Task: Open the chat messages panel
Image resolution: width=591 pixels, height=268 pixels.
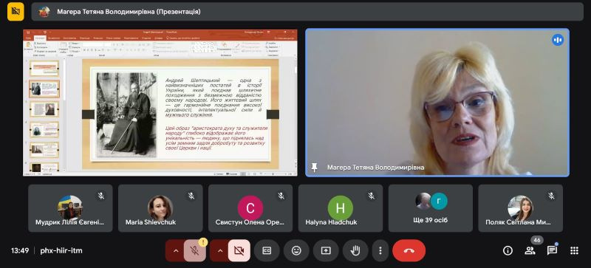Action: (552, 251)
